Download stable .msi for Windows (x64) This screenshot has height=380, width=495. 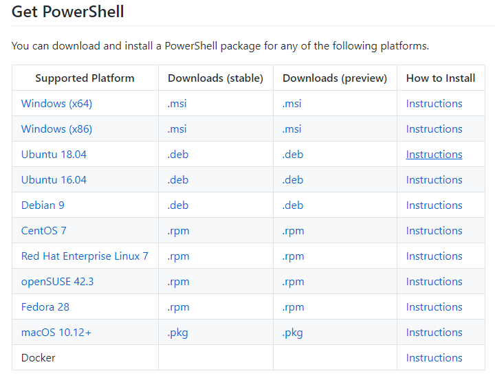[x=177, y=104]
